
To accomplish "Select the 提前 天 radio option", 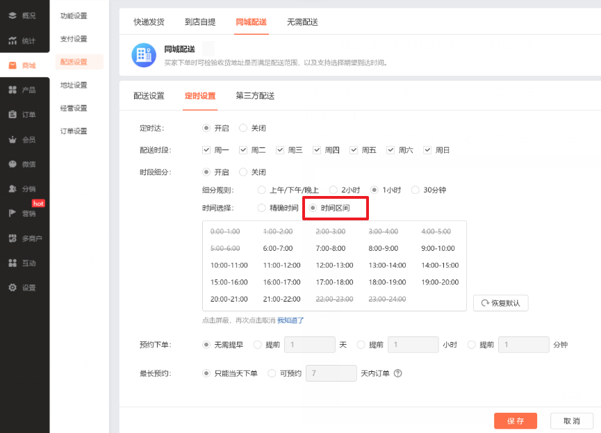I will tap(258, 345).
